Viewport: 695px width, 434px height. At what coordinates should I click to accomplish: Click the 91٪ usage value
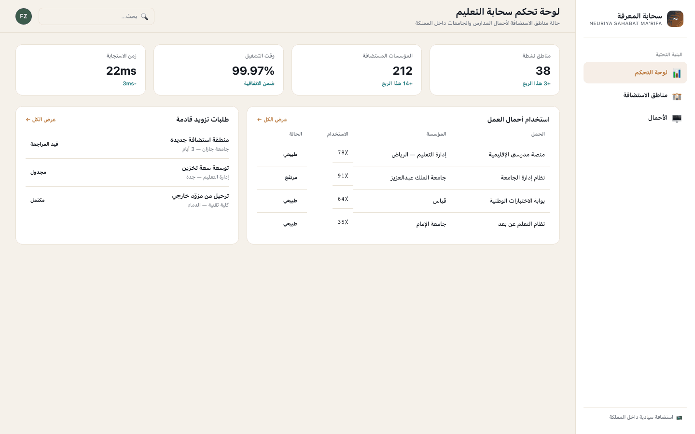(343, 176)
